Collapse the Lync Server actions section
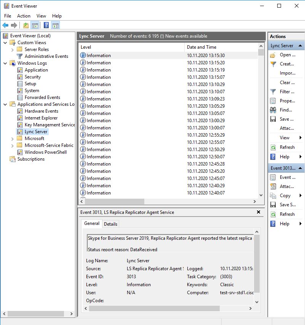The image size is (305, 325). coord(300,46)
